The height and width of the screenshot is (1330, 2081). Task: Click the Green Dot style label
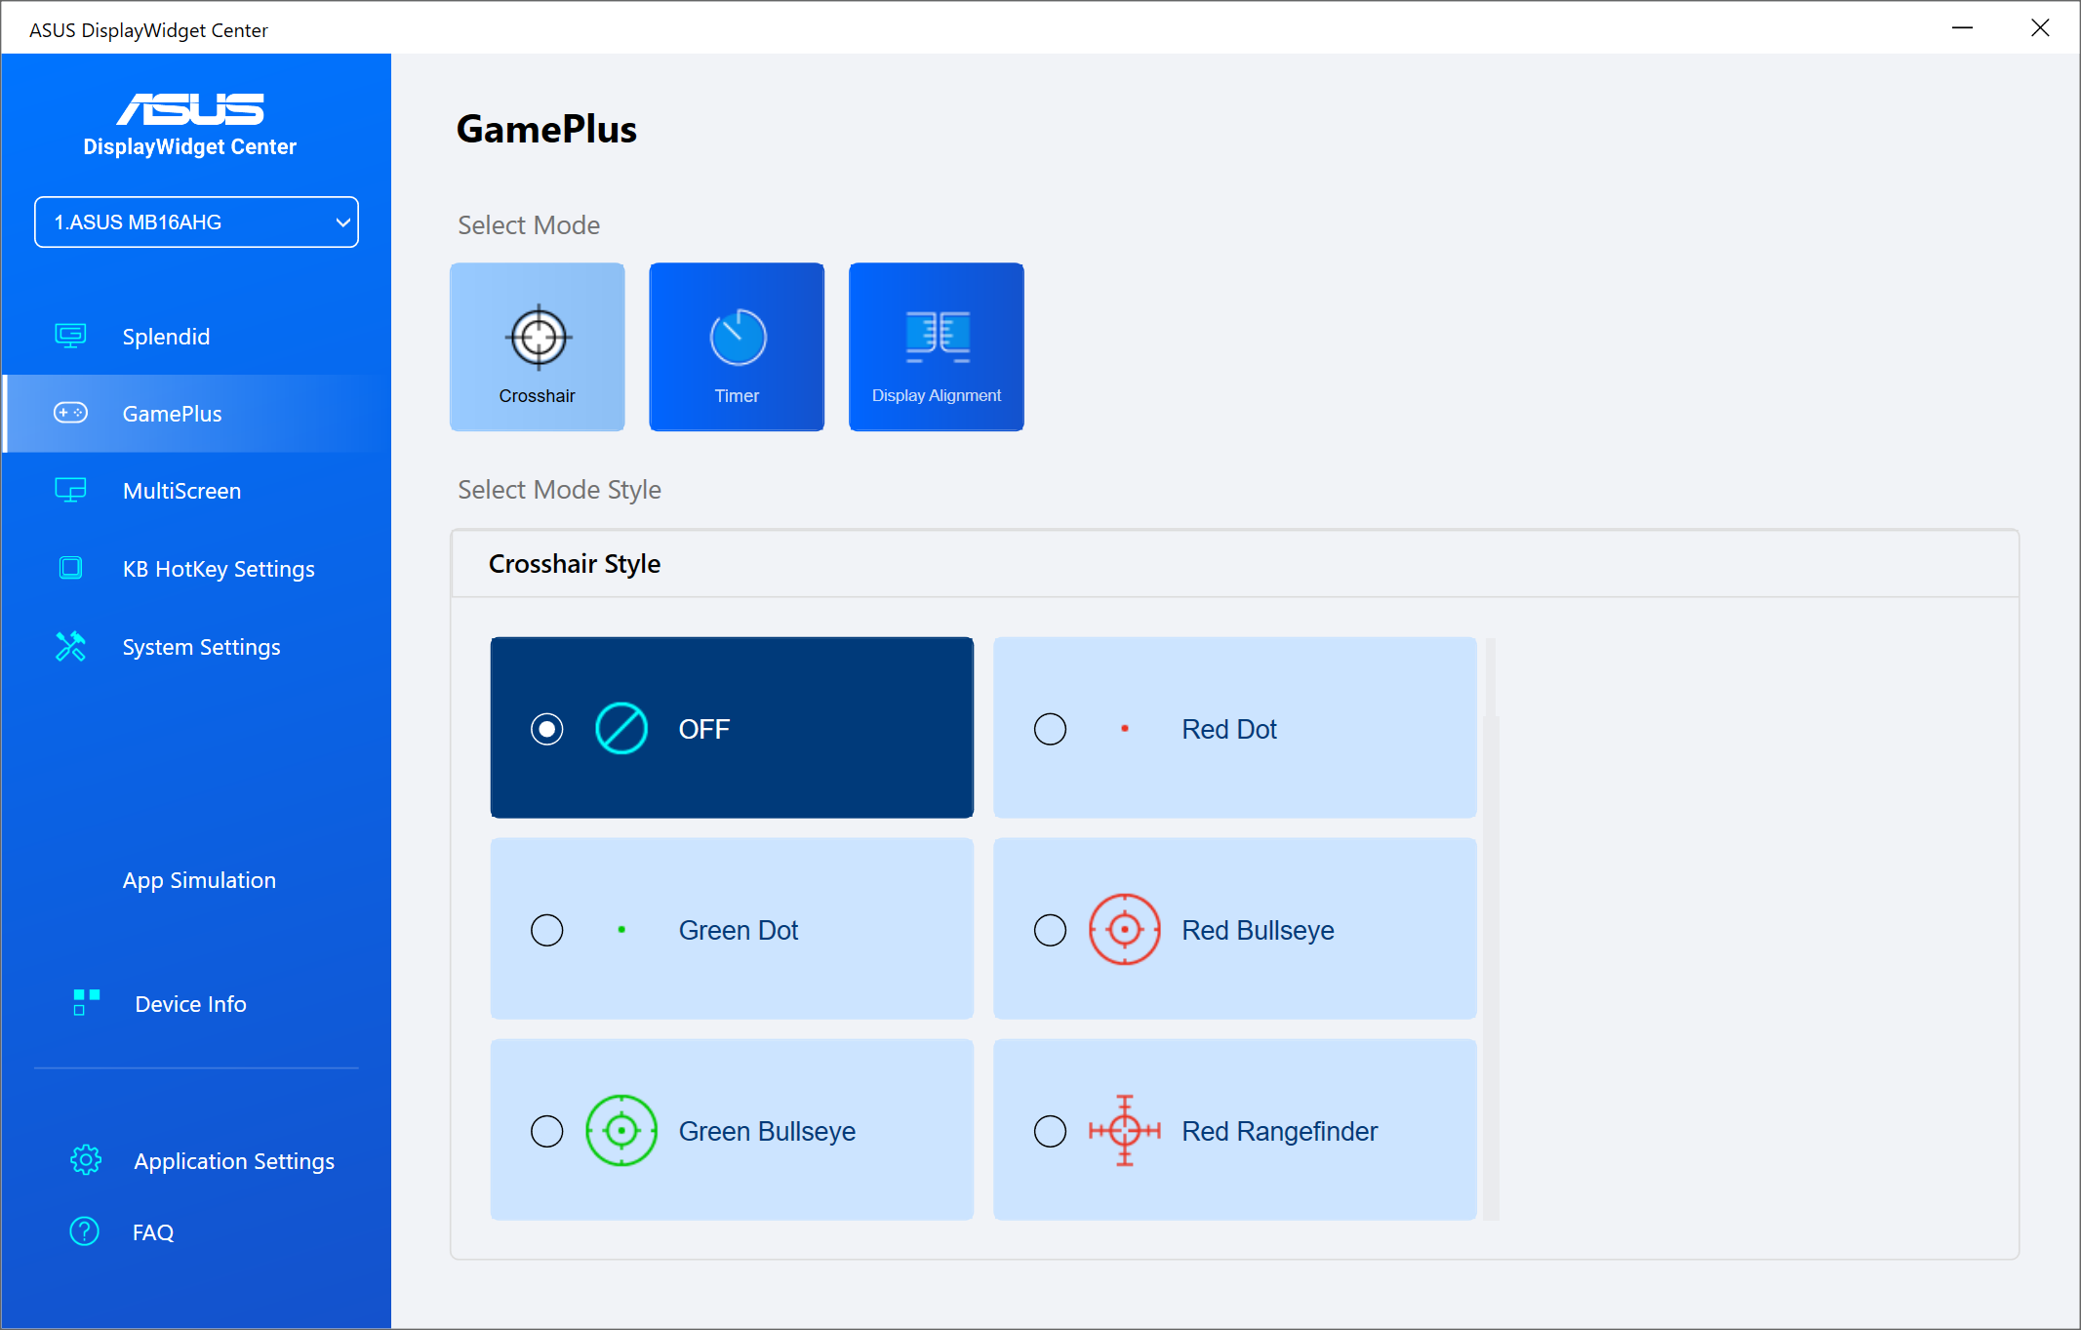pyautogui.click(x=738, y=930)
